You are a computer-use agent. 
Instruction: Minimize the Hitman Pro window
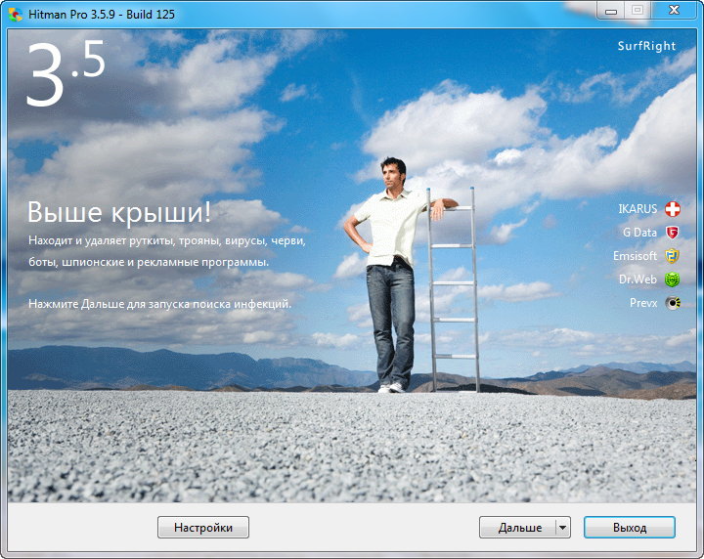[611, 11]
